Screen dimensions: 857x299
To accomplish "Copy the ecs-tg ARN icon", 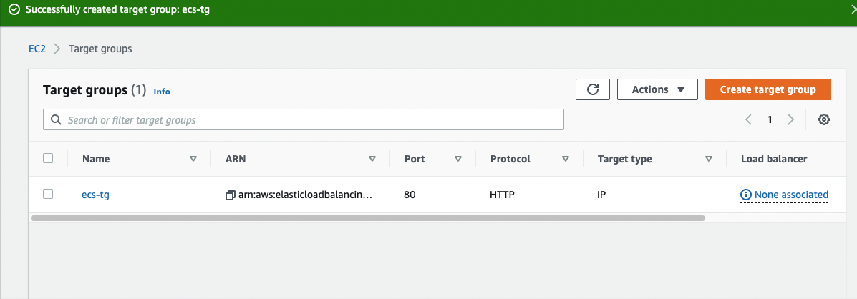I will pos(230,195).
